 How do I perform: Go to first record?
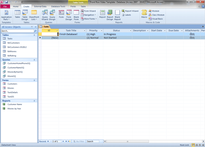click(48, 141)
